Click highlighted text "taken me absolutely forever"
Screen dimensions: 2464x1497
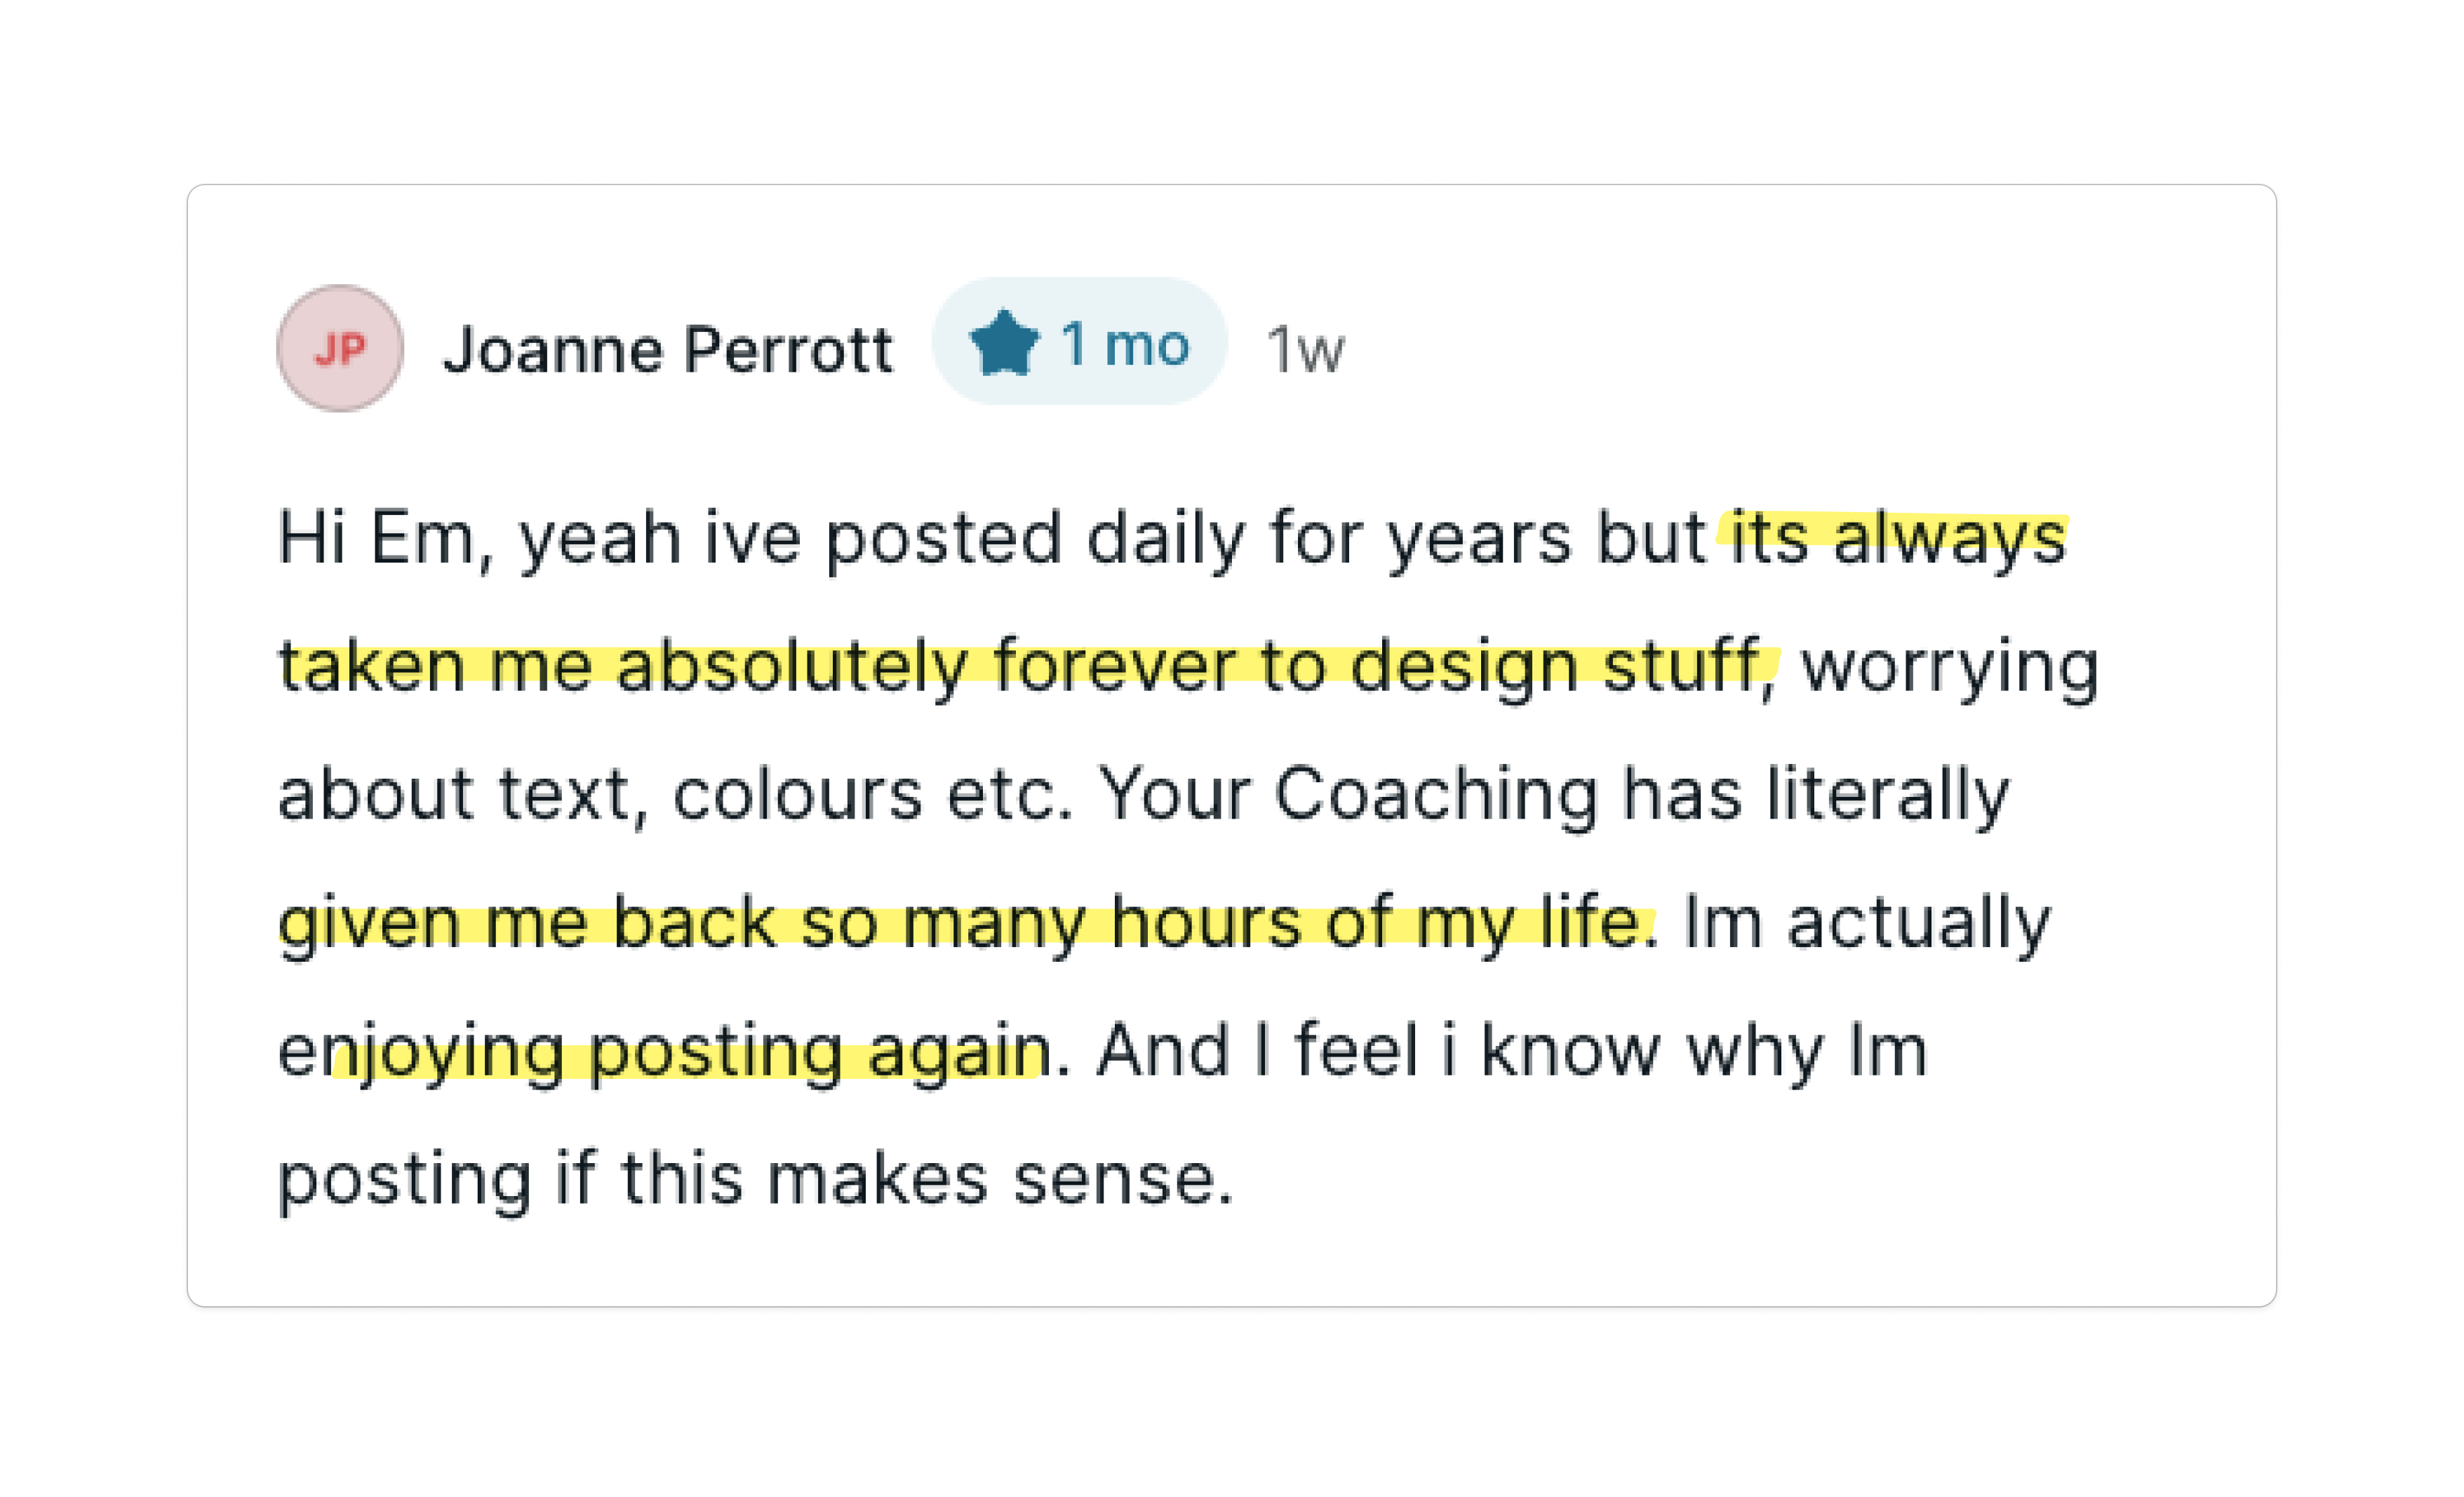coord(623,666)
